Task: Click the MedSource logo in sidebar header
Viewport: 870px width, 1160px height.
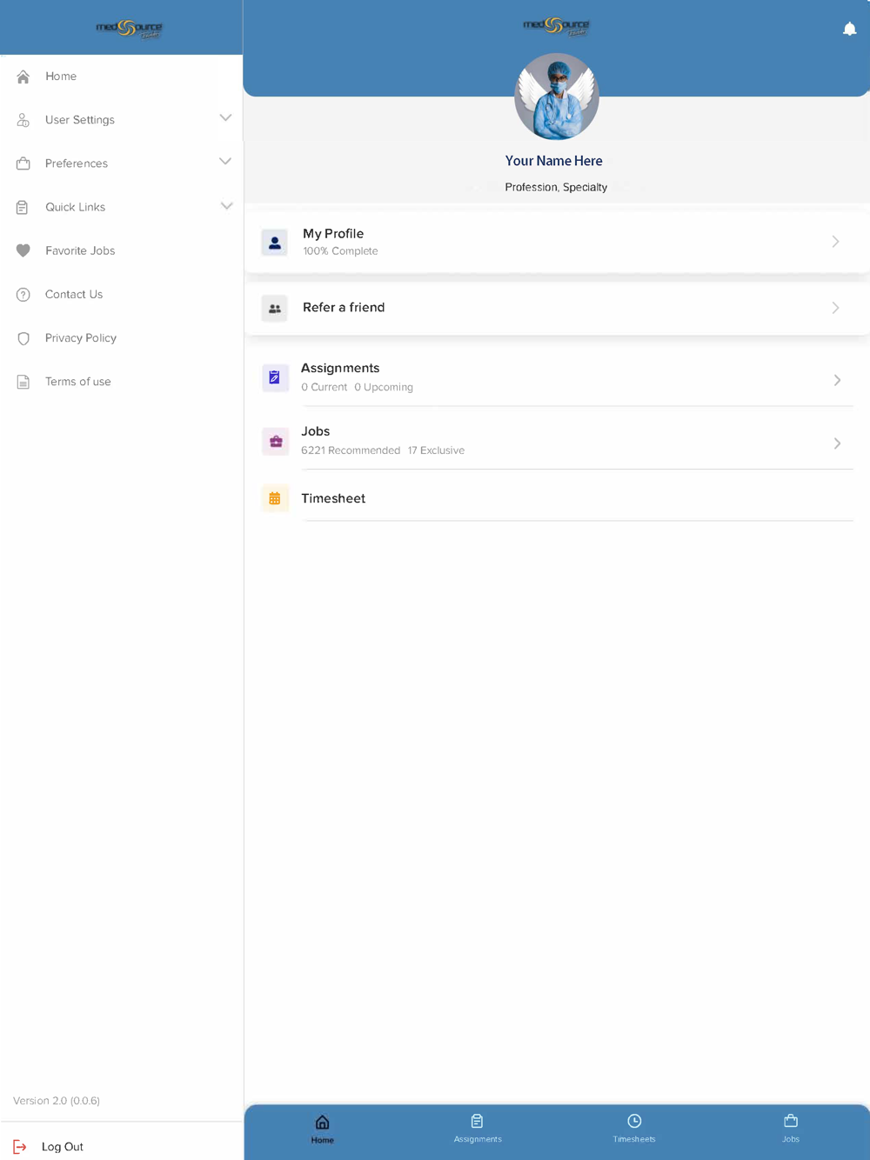Action: 129,28
